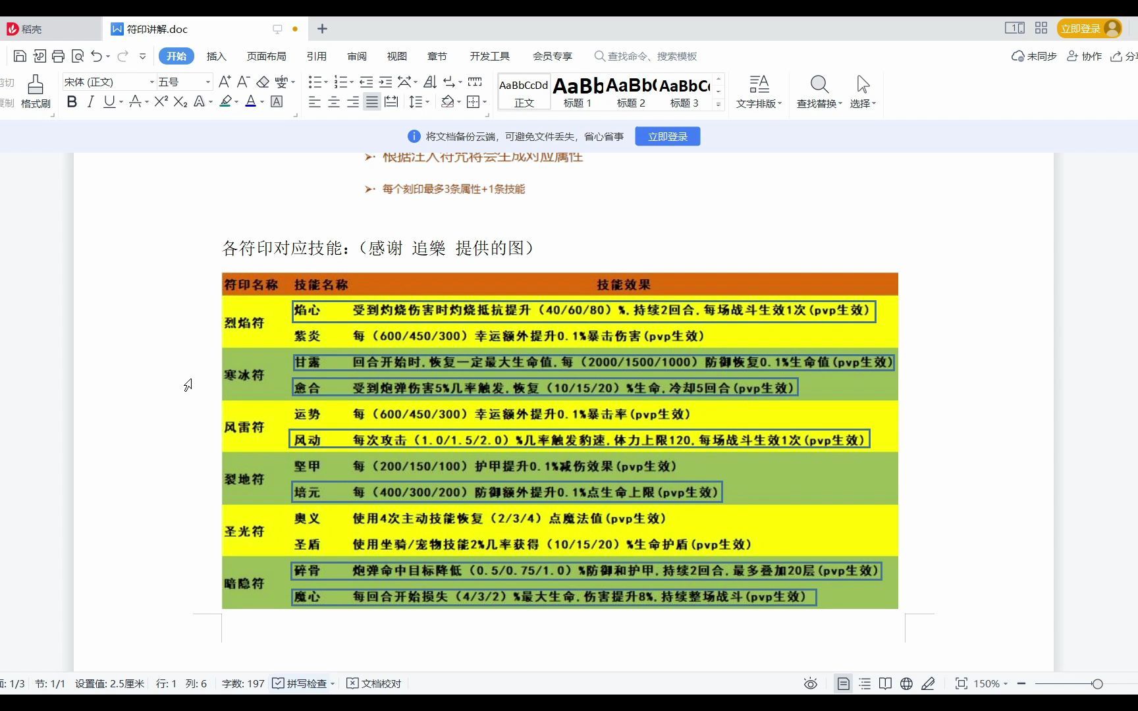1138x711 pixels.
Task: Click 协作 collaboration button
Action: (x=1084, y=56)
